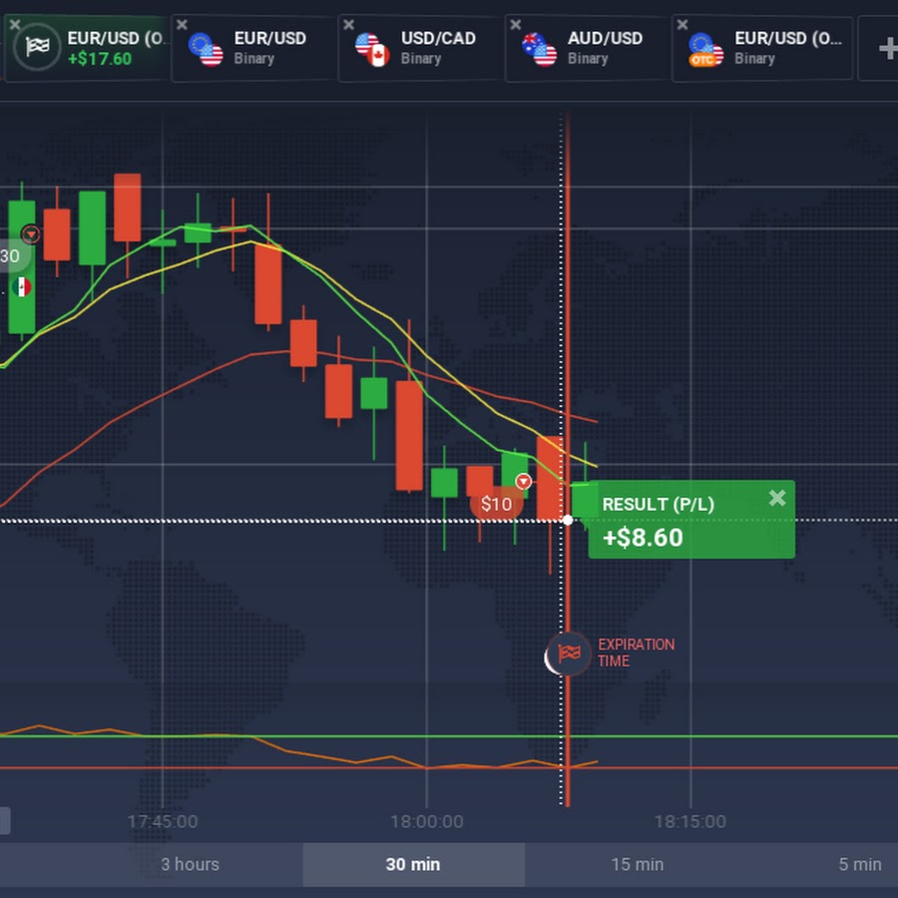The image size is (898, 898).
Task: Add a new asset tab with the plus icon
Action: [x=886, y=48]
